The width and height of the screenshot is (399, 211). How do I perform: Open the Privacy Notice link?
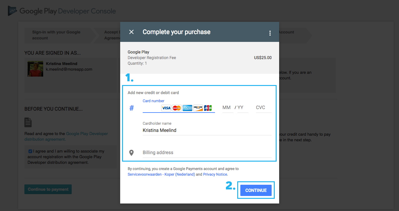coord(215,174)
